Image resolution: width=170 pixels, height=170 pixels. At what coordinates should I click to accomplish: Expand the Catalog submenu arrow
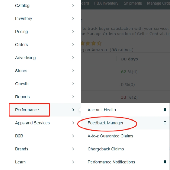point(73,5)
